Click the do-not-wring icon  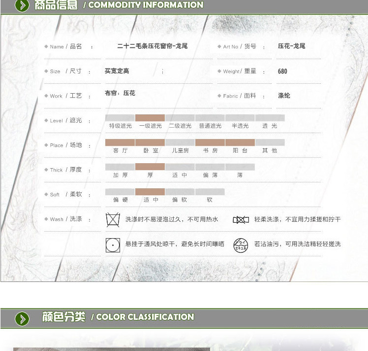(x=241, y=220)
